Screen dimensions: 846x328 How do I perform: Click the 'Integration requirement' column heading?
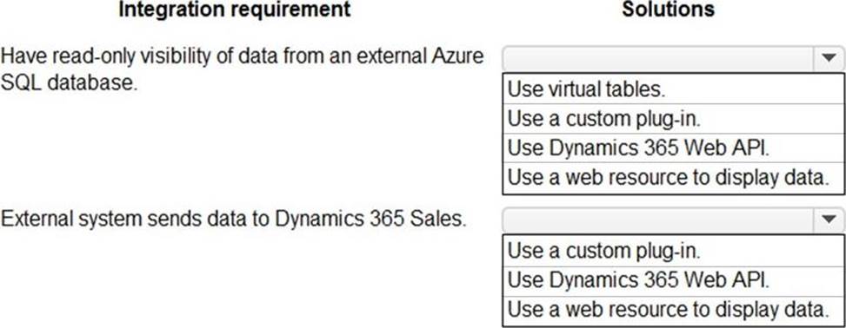pyautogui.click(x=234, y=10)
